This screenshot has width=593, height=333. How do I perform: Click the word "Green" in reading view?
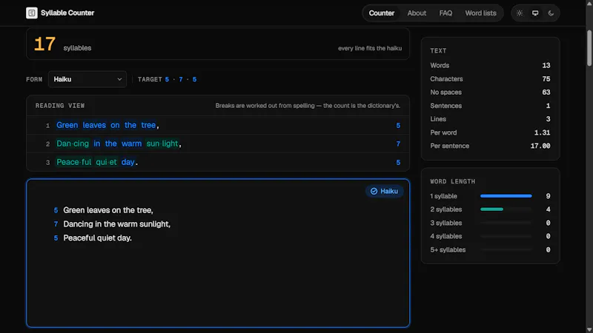(67, 125)
